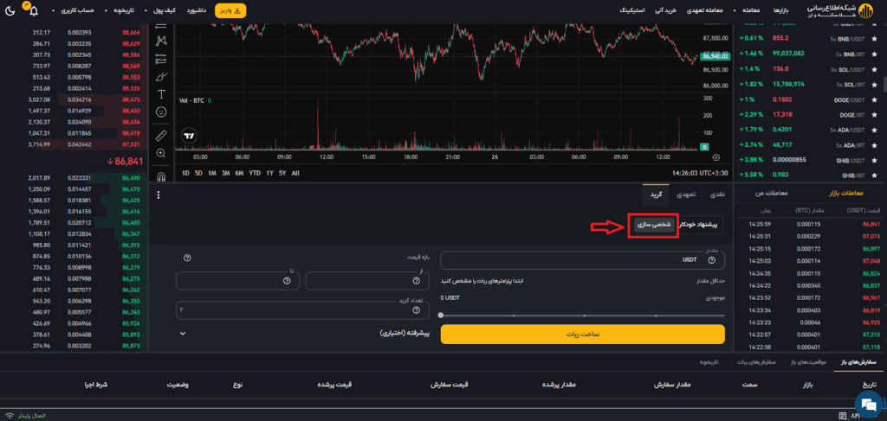Show help for بازه قیمت
The height and width of the screenshot is (421, 887).
pyautogui.click(x=187, y=258)
